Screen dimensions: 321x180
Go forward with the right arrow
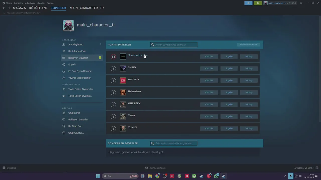(9, 8)
